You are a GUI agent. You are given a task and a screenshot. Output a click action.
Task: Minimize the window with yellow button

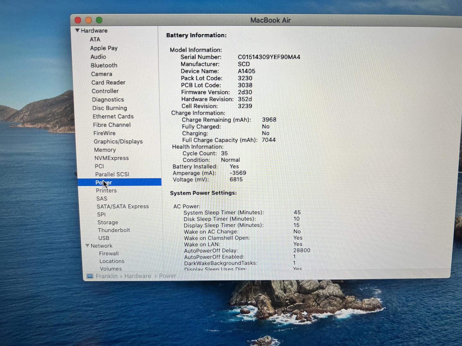[89, 20]
